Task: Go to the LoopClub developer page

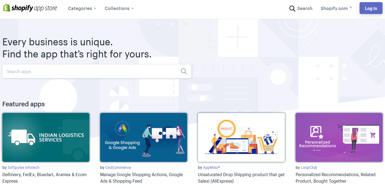Action: point(309,168)
